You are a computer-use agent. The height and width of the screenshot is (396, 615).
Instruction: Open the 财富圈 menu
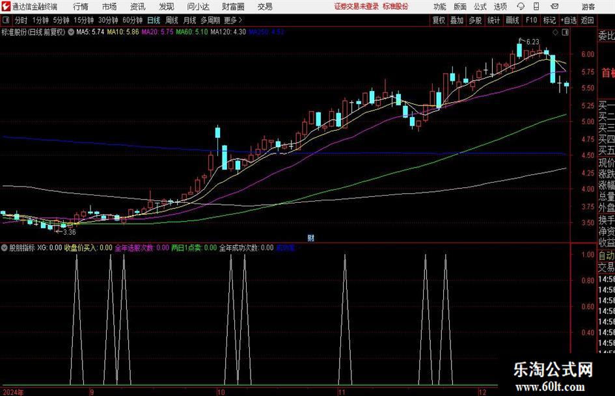[233, 7]
